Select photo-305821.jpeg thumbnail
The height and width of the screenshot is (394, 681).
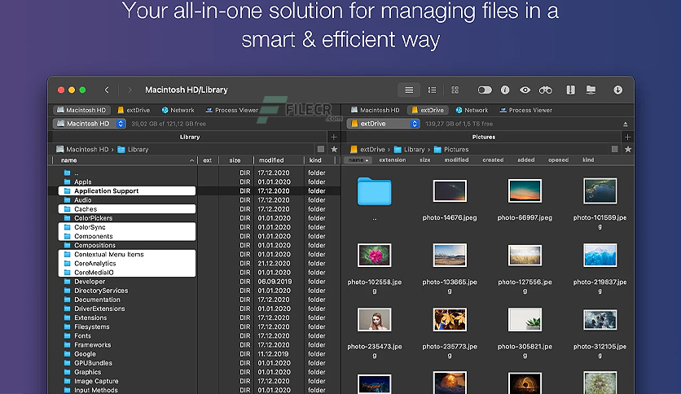tap(525, 320)
